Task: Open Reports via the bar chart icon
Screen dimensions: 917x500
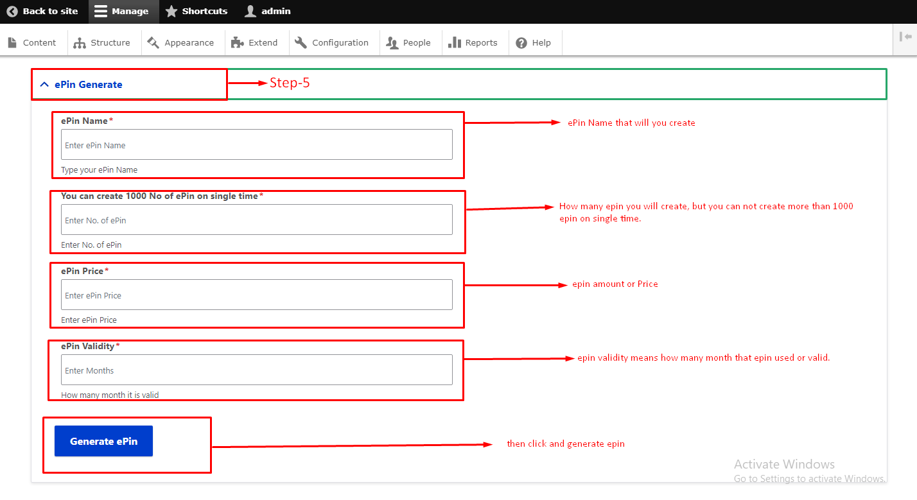Action: [455, 42]
